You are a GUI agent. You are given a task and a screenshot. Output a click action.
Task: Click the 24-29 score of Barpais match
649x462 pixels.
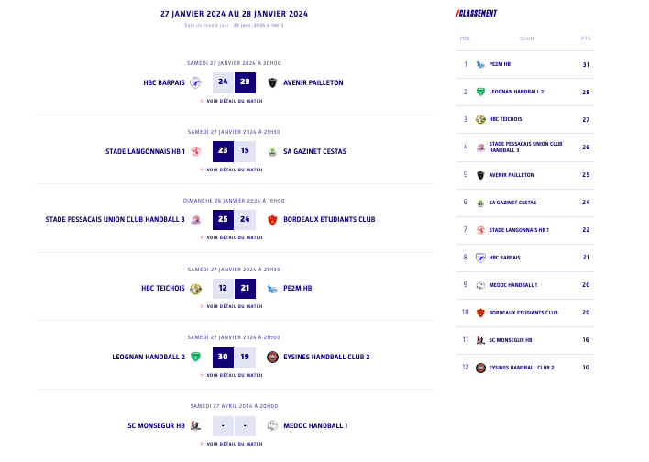tap(234, 82)
